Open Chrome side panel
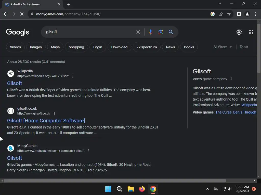Screen dimensions: 261x195 [x=239, y=14]
